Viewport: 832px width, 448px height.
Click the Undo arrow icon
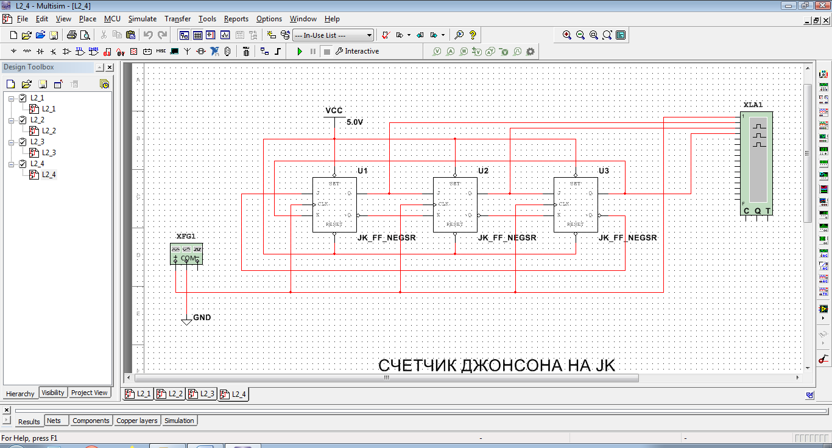pos(149,35)
